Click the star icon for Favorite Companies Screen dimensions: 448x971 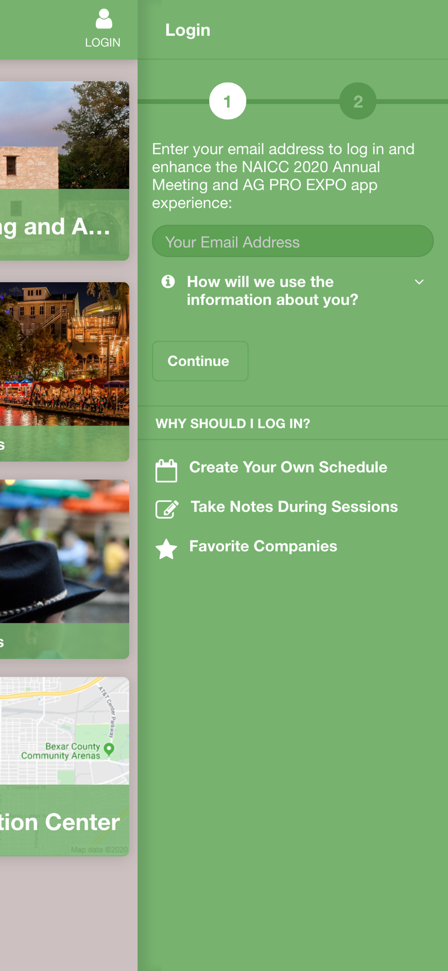coord(166,549)
